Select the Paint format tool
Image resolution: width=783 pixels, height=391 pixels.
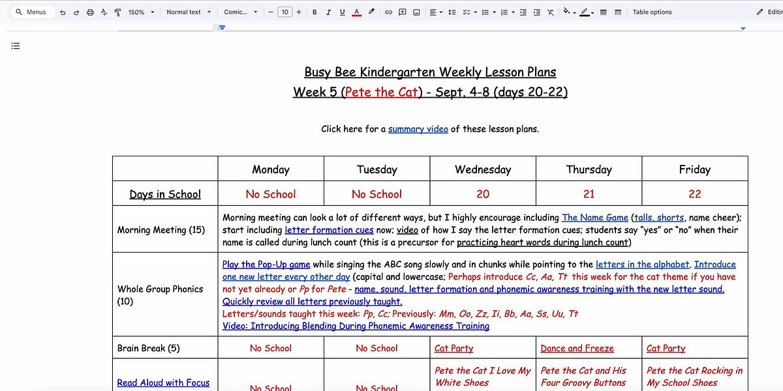click(116, 11)
